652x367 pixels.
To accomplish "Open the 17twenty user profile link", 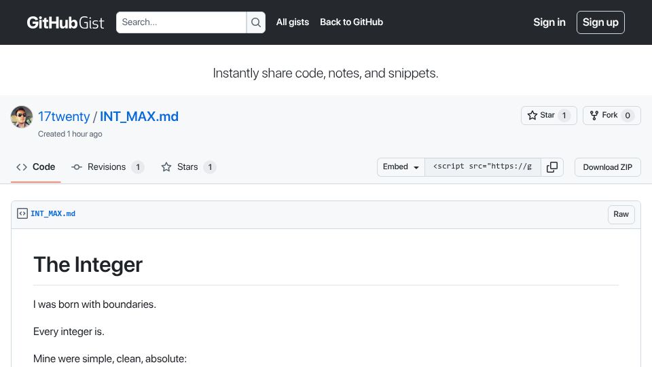I will click(x=64, y=116).
